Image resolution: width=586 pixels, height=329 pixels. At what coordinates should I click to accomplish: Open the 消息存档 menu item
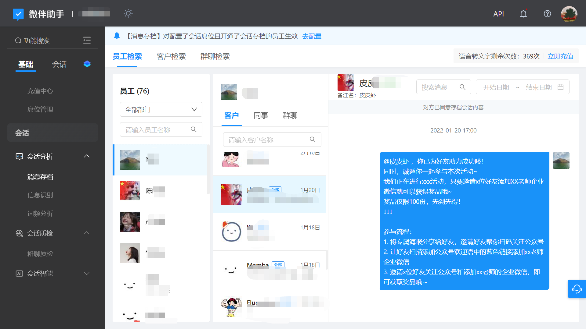click(x=40, y=177)
